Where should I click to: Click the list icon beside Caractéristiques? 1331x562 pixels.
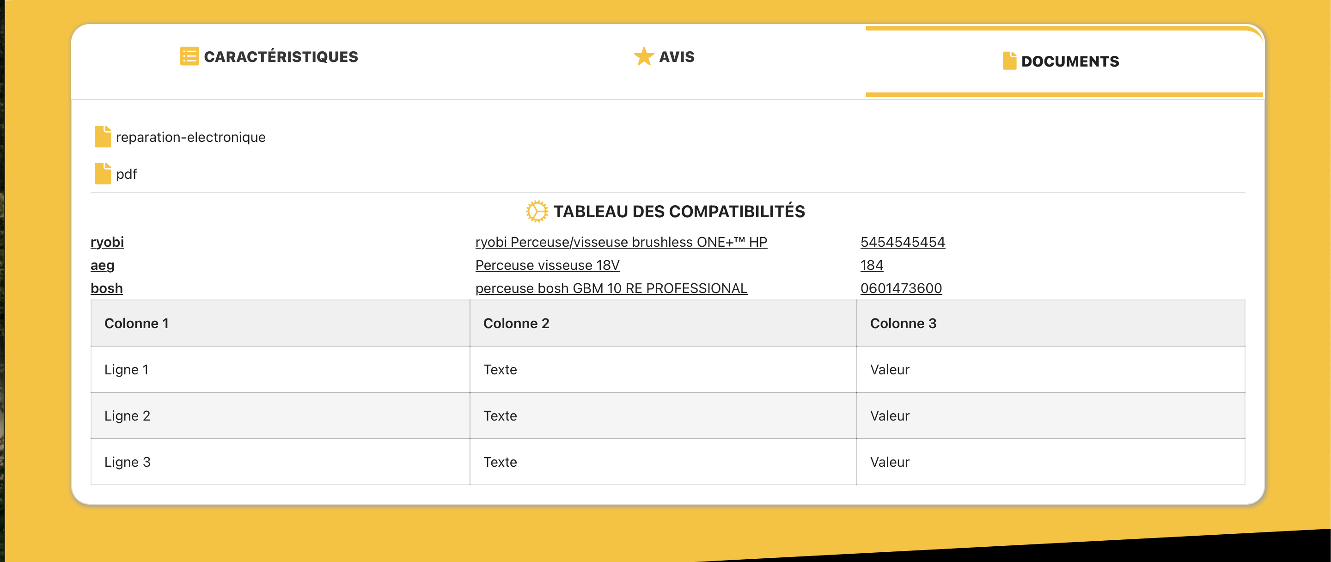189,56
